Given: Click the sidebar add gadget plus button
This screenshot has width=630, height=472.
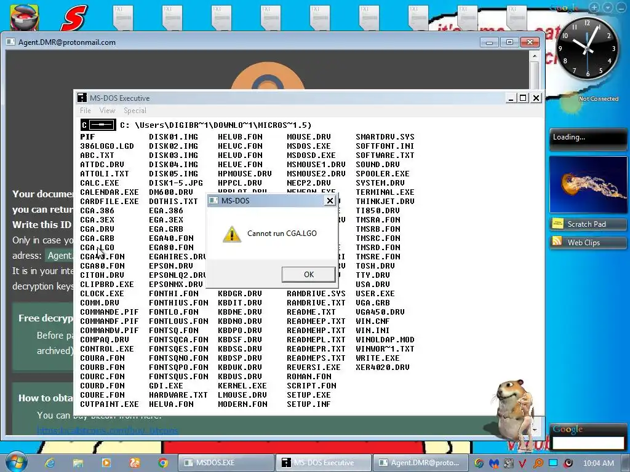Looking at the screenshot, I should pyautogui.click(x=594, y=7).
